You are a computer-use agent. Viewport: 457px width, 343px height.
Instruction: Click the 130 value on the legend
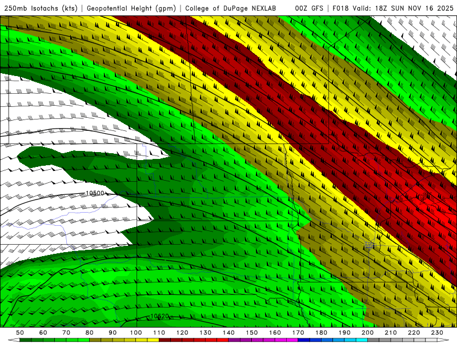pos(205,333)
